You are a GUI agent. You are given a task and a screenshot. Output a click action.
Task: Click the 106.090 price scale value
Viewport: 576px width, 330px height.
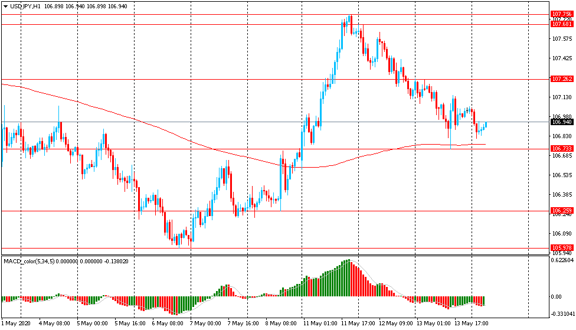[x=562, y=233]
